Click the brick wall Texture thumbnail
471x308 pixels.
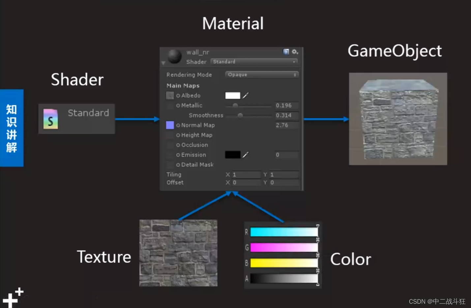tap(178, 253)
